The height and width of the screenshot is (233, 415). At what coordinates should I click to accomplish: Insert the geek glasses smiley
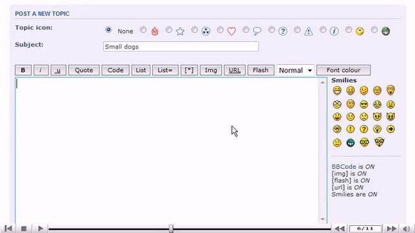click(364, 142)
